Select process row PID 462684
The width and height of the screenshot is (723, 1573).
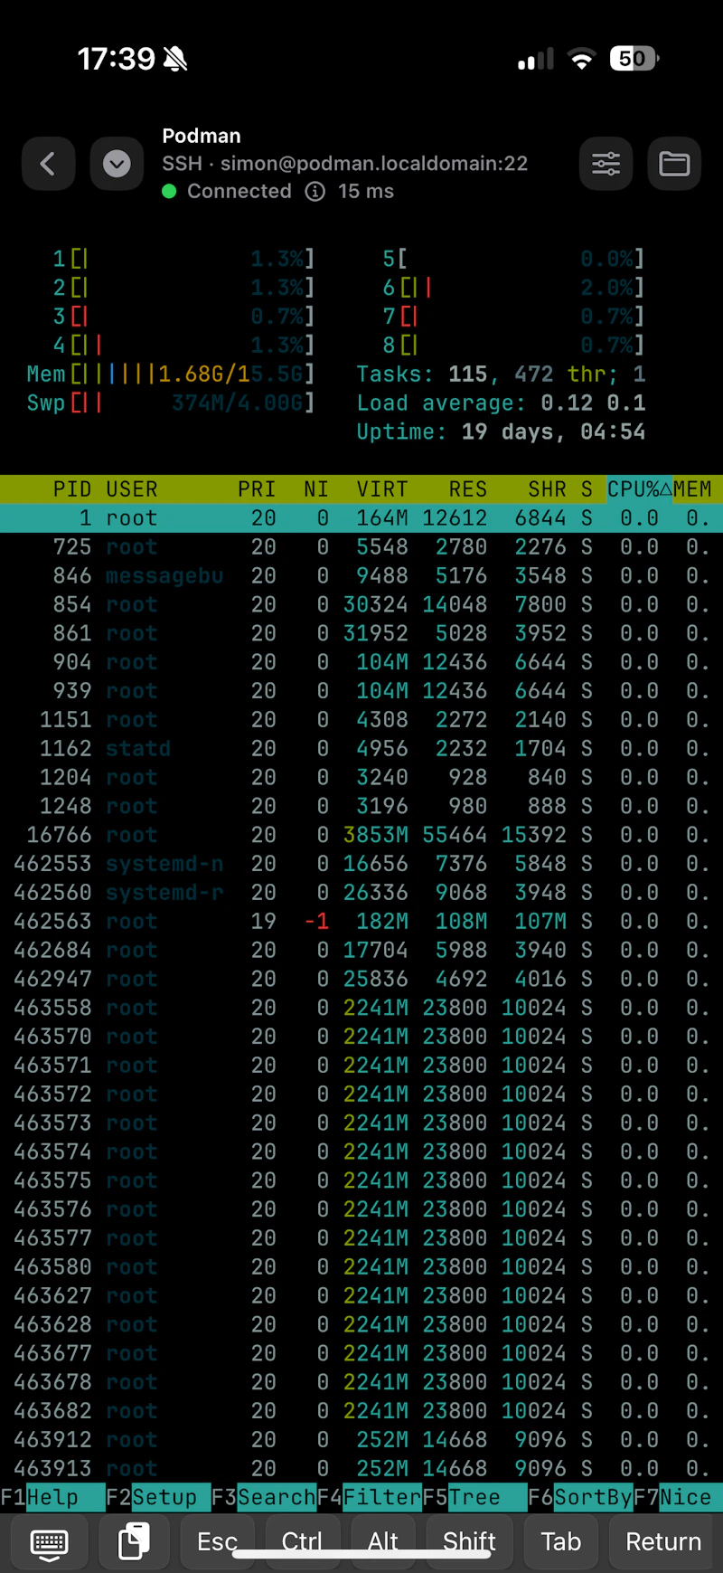[361, 951]
